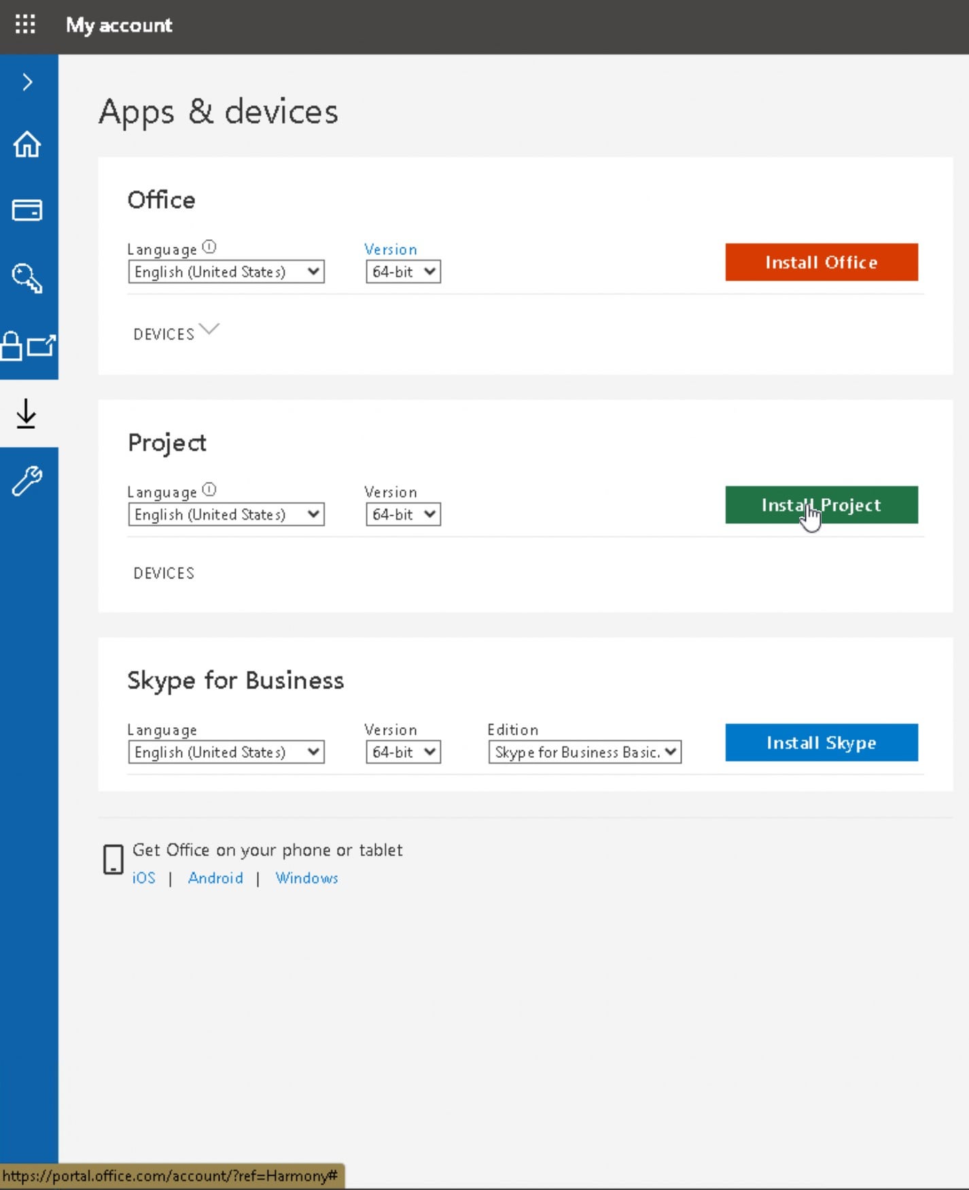Open security key icon in sidebar
This screenshot has width=969, height=1190.
pos(27,277)
